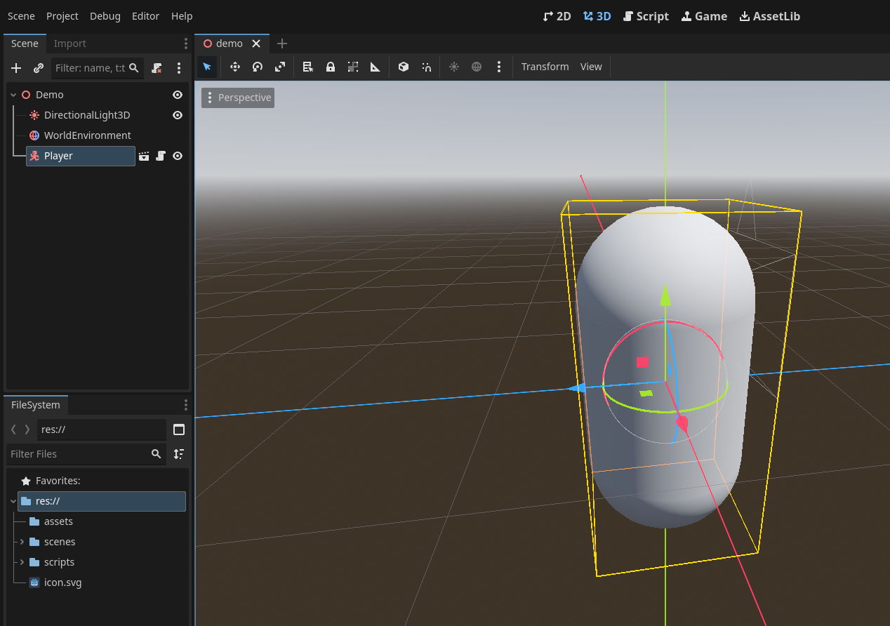
Task: Click the lock selected node icon
Action: tap(331, 67)
